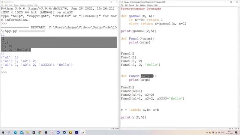Open the clock and date in taskbar

tap(229, 132)
